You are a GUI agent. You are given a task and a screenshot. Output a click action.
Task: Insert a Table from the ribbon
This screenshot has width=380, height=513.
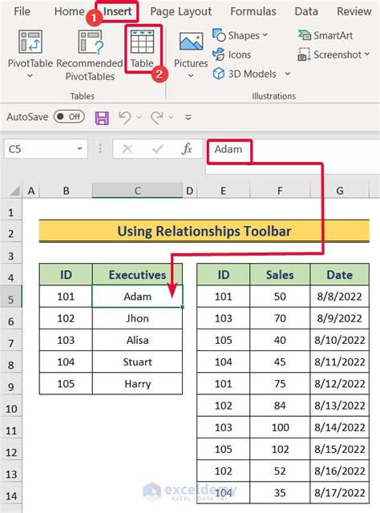point(142,48)
